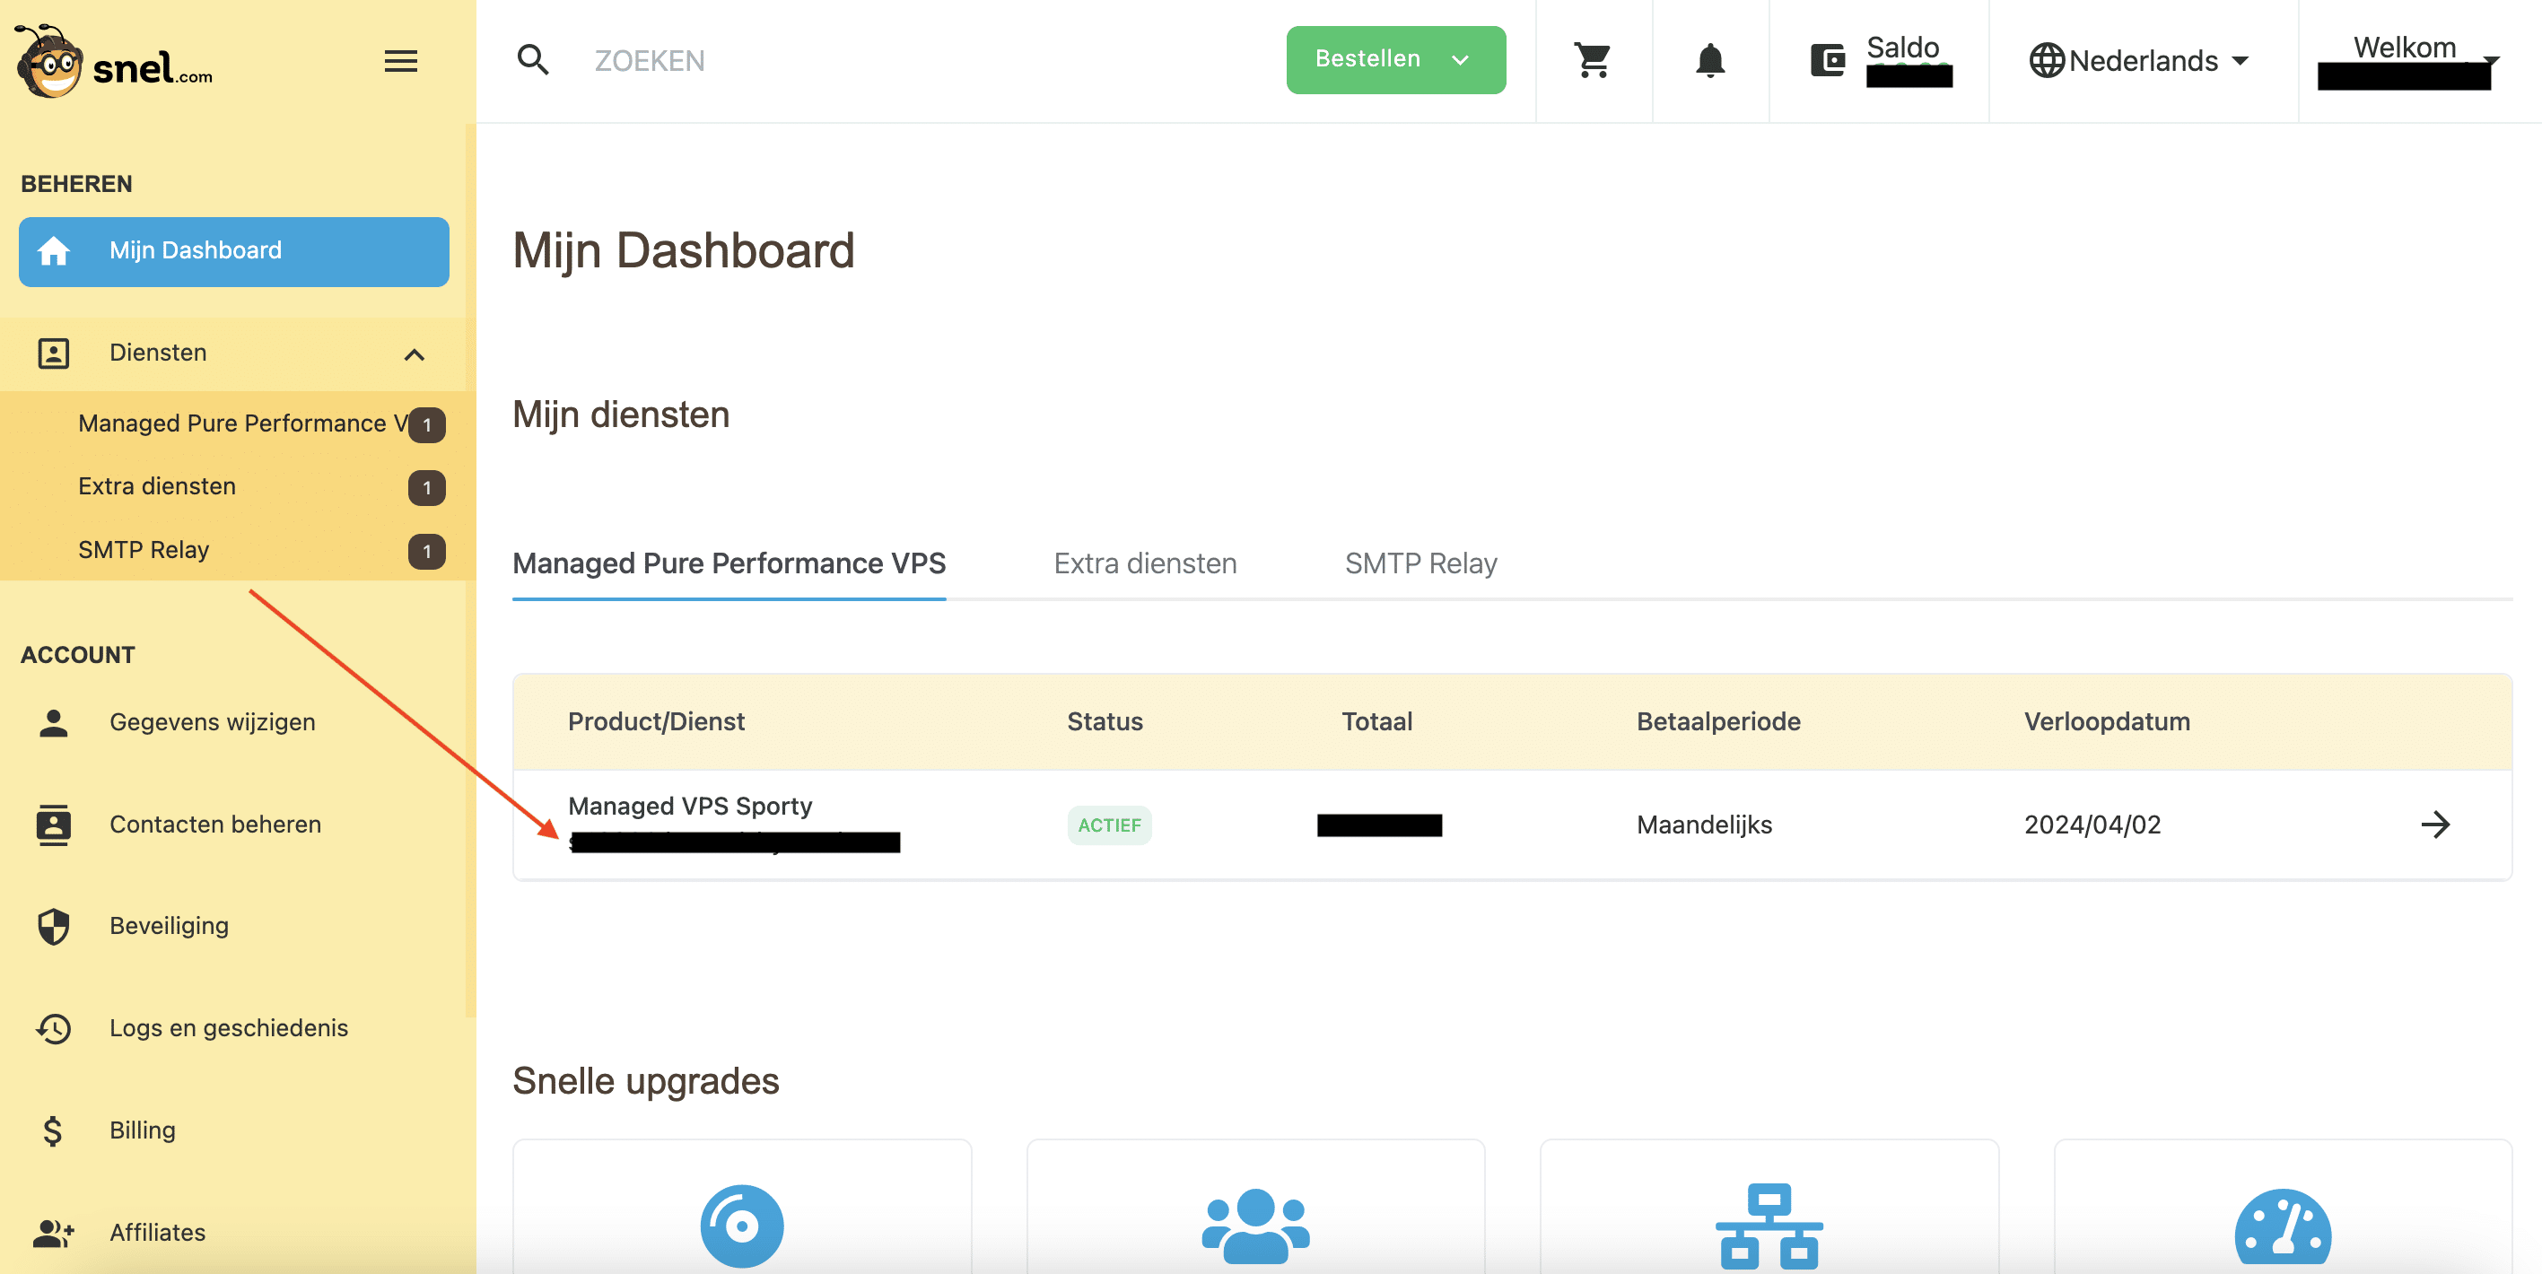Open the shopping cart
The width and height of the screenshot is (2542, 1274).
point(1593,60)
